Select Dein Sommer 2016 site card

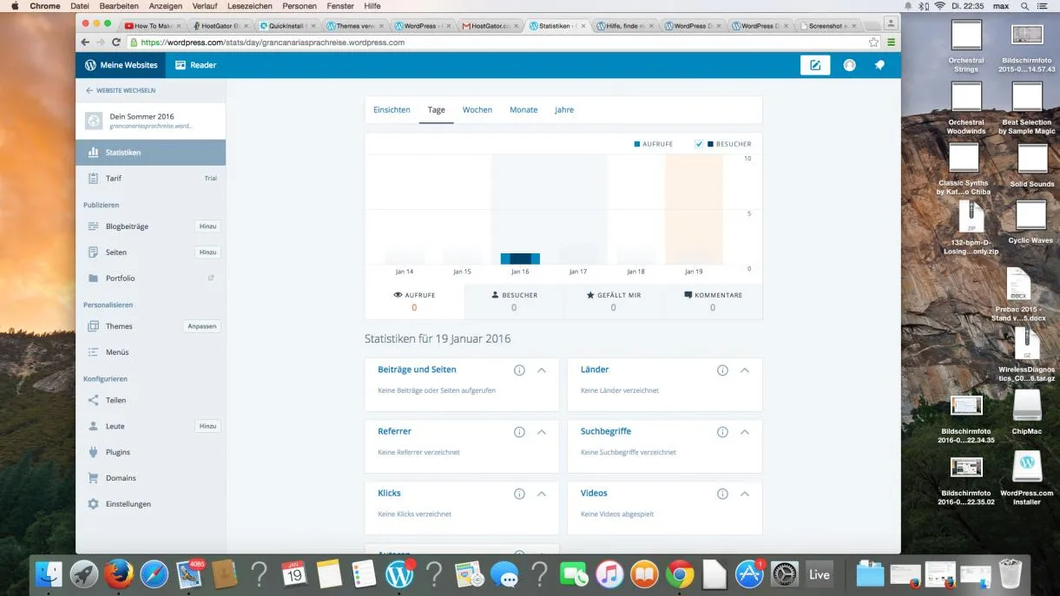click(x=150, y=121)
